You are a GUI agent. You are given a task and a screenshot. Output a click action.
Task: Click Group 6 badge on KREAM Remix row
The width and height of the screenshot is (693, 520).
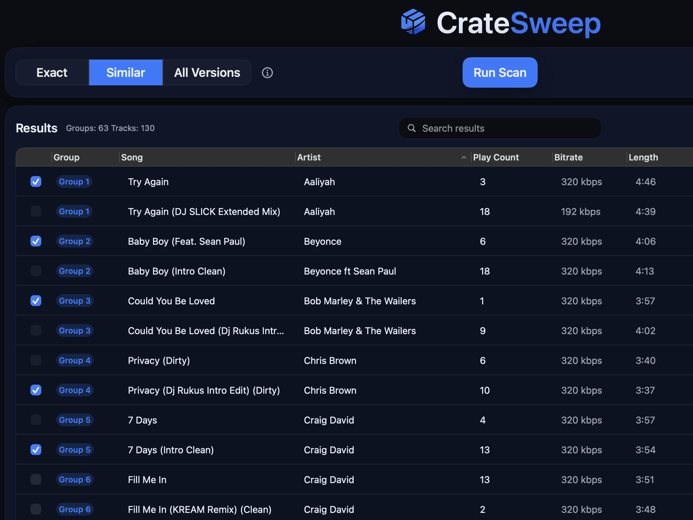(x=74, y=510)
